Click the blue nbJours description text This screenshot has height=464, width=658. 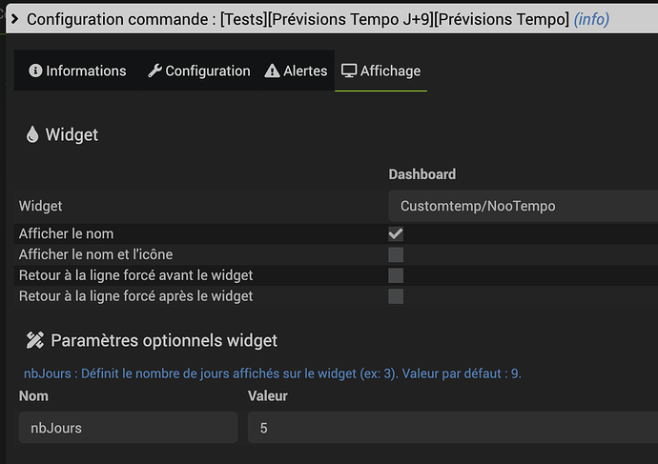(272, 373)
